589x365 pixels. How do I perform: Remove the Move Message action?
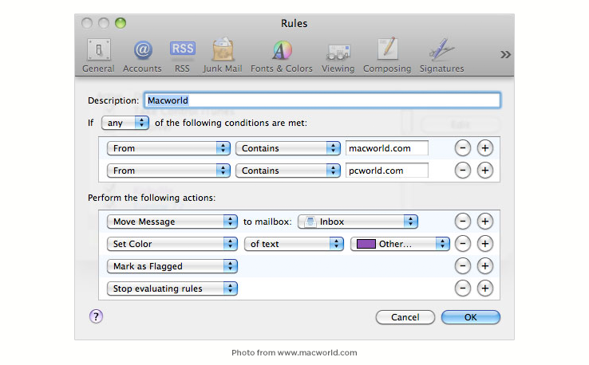pos(463,222)
